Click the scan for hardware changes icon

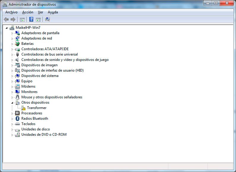pos(47,20)
